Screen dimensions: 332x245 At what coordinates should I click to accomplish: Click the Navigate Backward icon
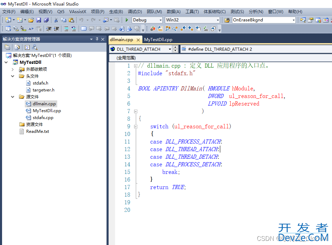(105, 20)
